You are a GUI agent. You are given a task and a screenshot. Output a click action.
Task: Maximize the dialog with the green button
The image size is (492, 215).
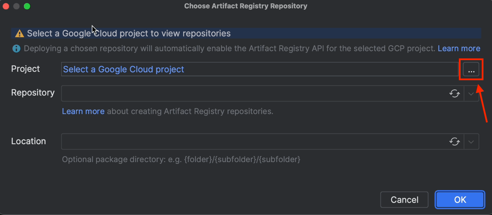[27, 6]
